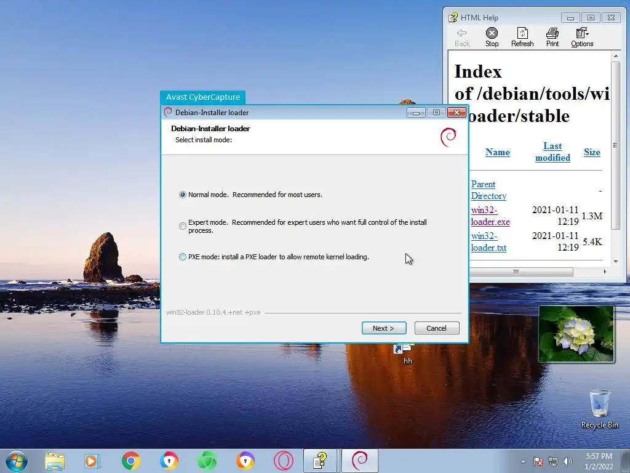Sort index by Last modified link
This screenshot has width=630, height=473.
552,152
